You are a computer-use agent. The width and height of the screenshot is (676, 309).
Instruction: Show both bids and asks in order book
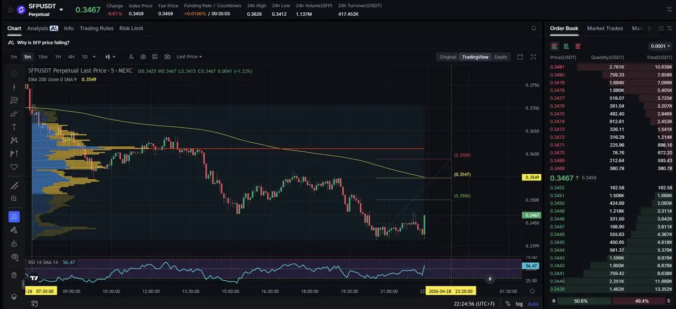tap(554, 46)
